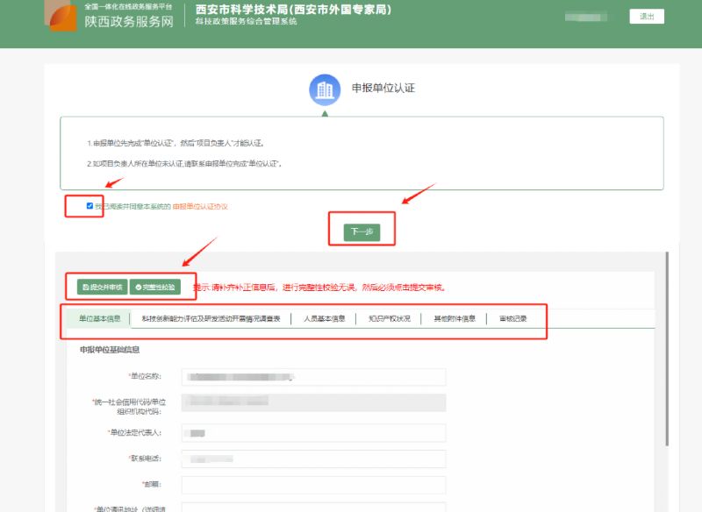
Task: Go to the 知识产权状况 tab
Action: 389,319
